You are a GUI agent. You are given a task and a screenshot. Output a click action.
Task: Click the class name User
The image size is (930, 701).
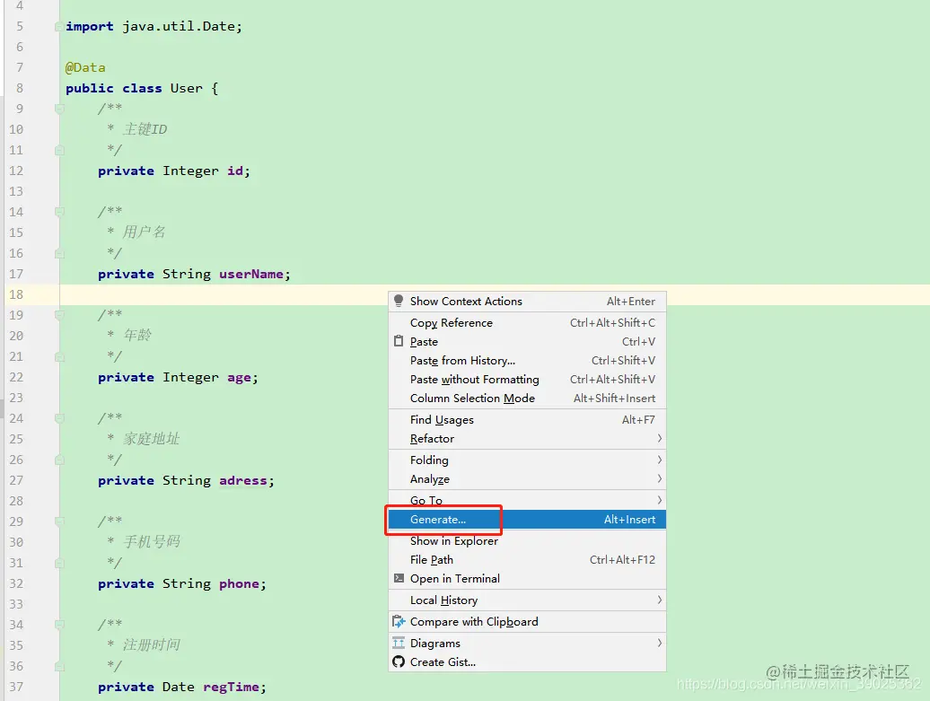coord(186,88)
